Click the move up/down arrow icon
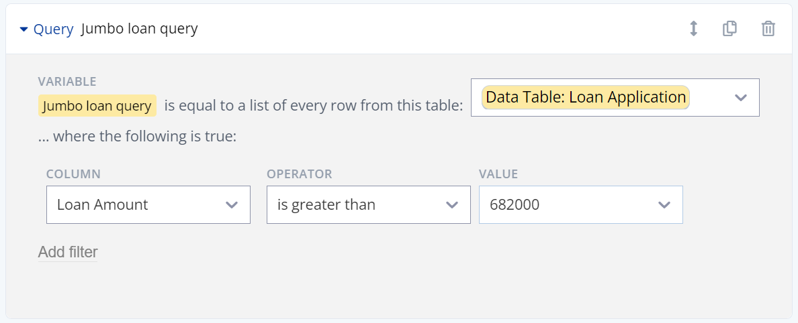 [694, 29]
